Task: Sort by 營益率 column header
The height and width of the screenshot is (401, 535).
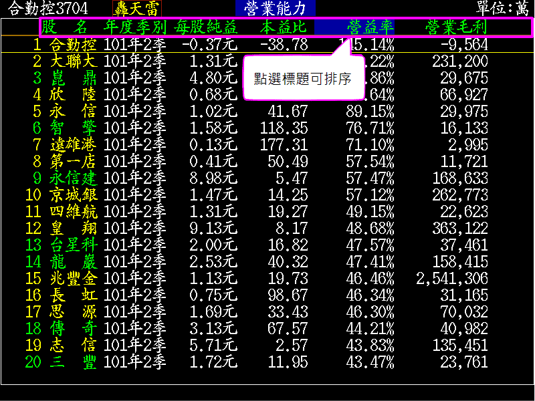Action: point(370,27)
